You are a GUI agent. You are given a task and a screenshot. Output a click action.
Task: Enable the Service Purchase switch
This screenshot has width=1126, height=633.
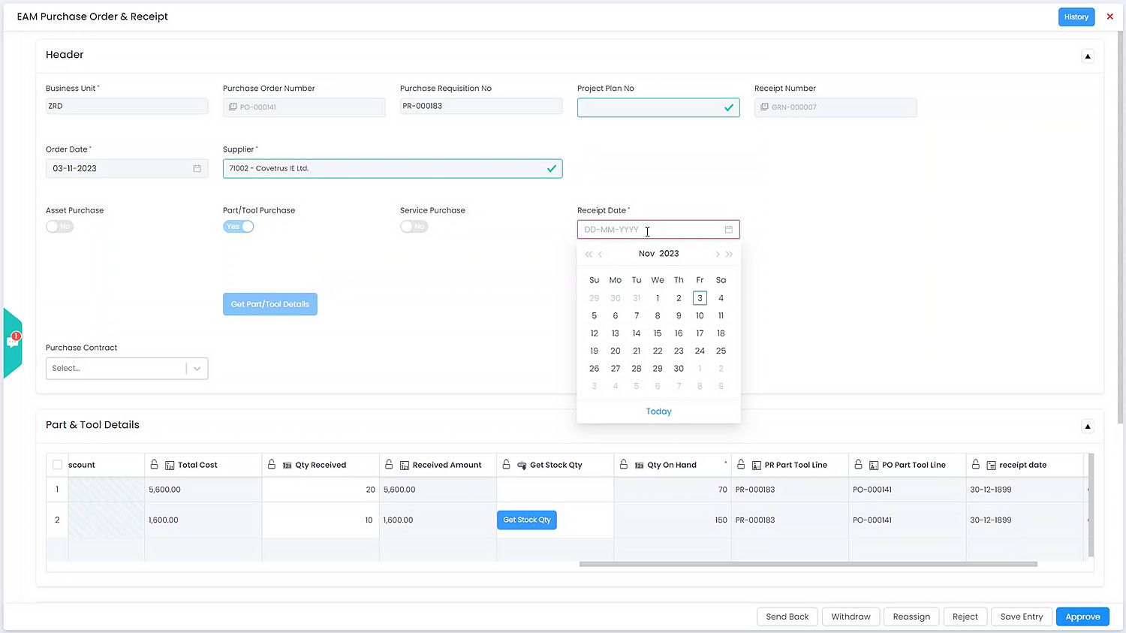tap(414, 227)
